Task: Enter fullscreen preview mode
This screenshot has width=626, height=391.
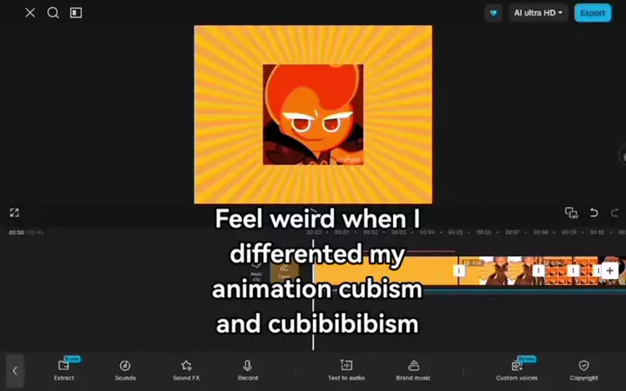Action: [15, 213]
